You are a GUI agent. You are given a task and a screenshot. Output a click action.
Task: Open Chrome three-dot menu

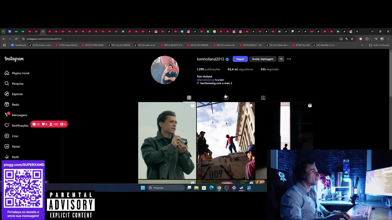tap(388, 39)
